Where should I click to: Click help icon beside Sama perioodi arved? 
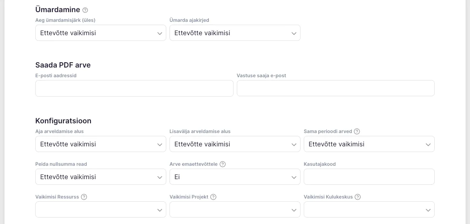point(357,131)
